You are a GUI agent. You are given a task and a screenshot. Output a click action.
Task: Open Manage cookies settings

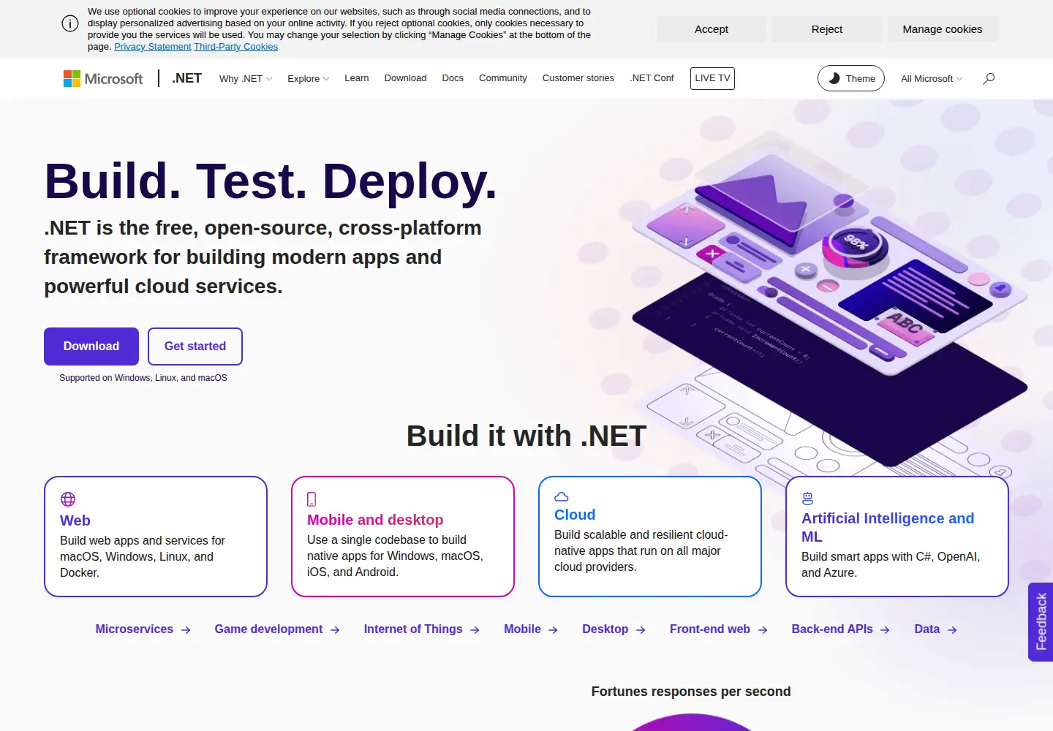[x=943, y=29]
